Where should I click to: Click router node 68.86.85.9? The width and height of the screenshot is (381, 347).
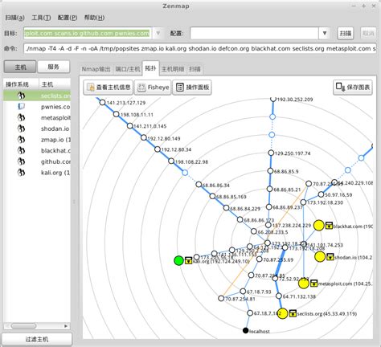[270, 171]
